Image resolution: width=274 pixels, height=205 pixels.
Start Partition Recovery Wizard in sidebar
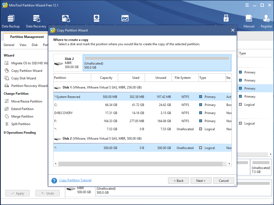click(26, 86)
